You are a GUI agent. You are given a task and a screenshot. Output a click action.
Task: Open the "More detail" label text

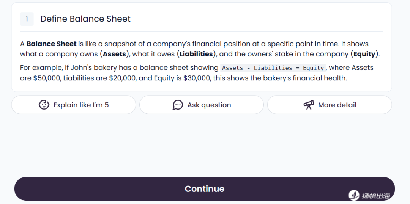point(337,105)
